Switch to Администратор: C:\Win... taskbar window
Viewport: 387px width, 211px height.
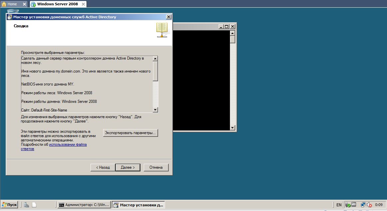point(84,205)
